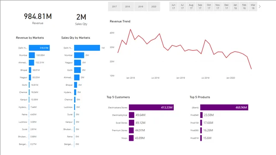Click the Top 5 Customers title
The image size is (276, 155).
118,97
